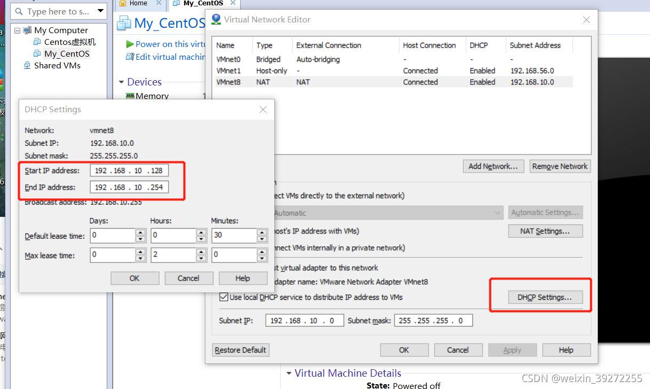Select My_CentOS in the library tree

click(x=67, y=53)
